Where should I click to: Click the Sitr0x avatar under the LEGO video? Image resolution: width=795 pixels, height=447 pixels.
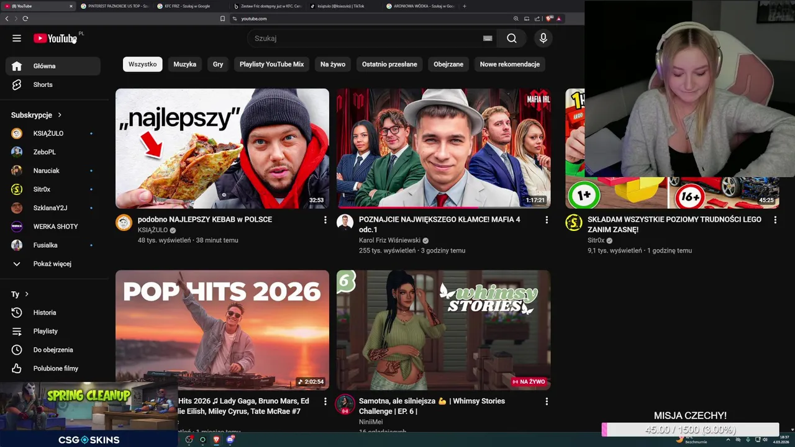tap(573, 223)
